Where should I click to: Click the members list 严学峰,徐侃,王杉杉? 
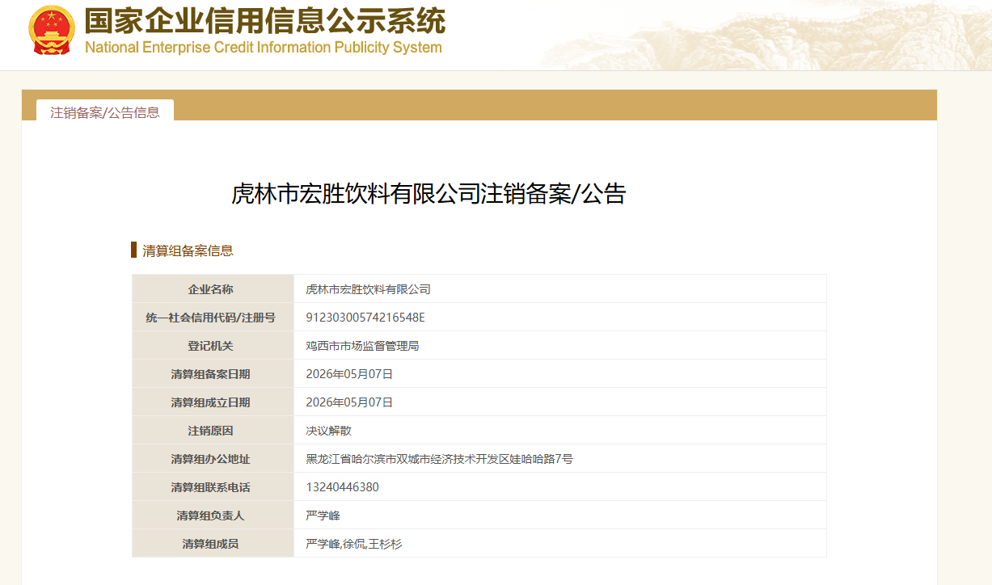[353, 544]
